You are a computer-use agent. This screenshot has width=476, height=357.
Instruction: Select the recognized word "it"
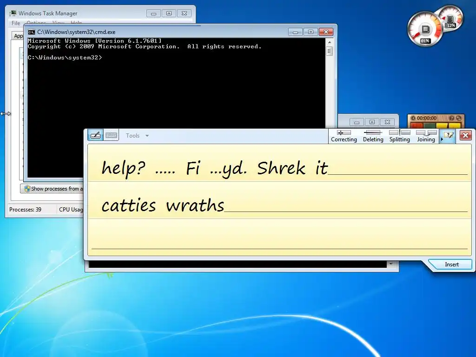[x=322, y=168]
